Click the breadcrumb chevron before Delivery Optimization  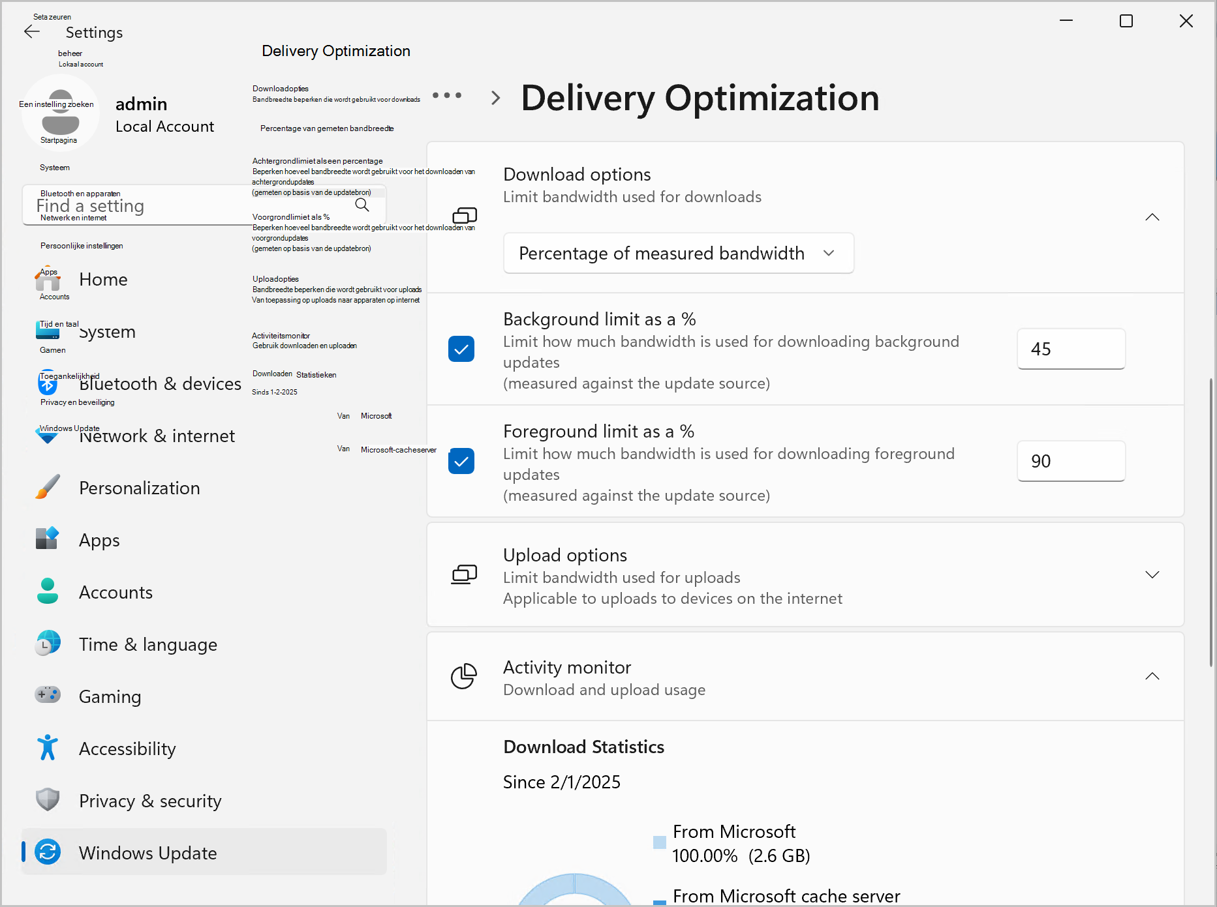pyautogui.click(x=496, y=98)
